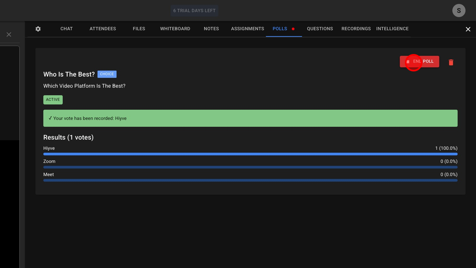The image size is (476, 268).
Task: Open the settings gear icon
Action: pyautogui.click(x=38, y=29)
